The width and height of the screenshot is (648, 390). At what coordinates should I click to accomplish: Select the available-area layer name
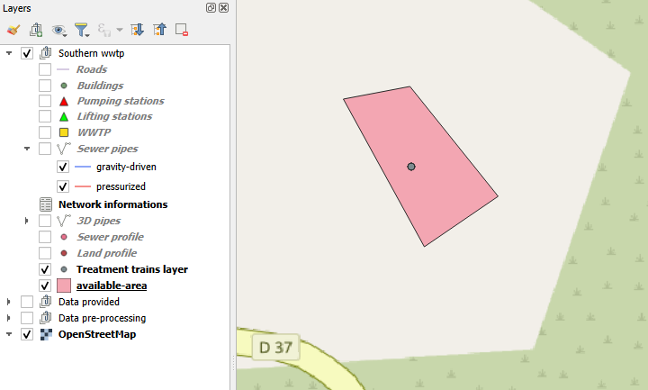[x=112, y=286]
